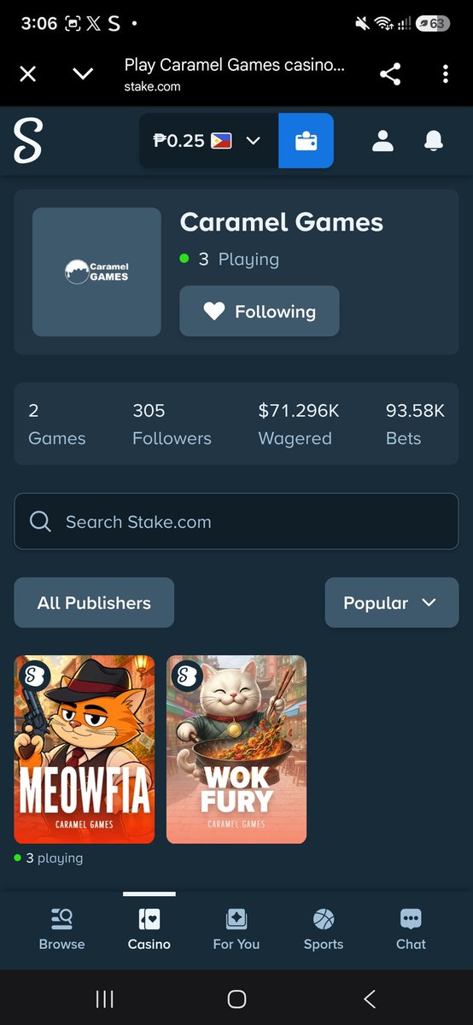Tap the Stake logo at the top left
The height and width of the screenshot is (1025, 473).
(x=27, y=141)
